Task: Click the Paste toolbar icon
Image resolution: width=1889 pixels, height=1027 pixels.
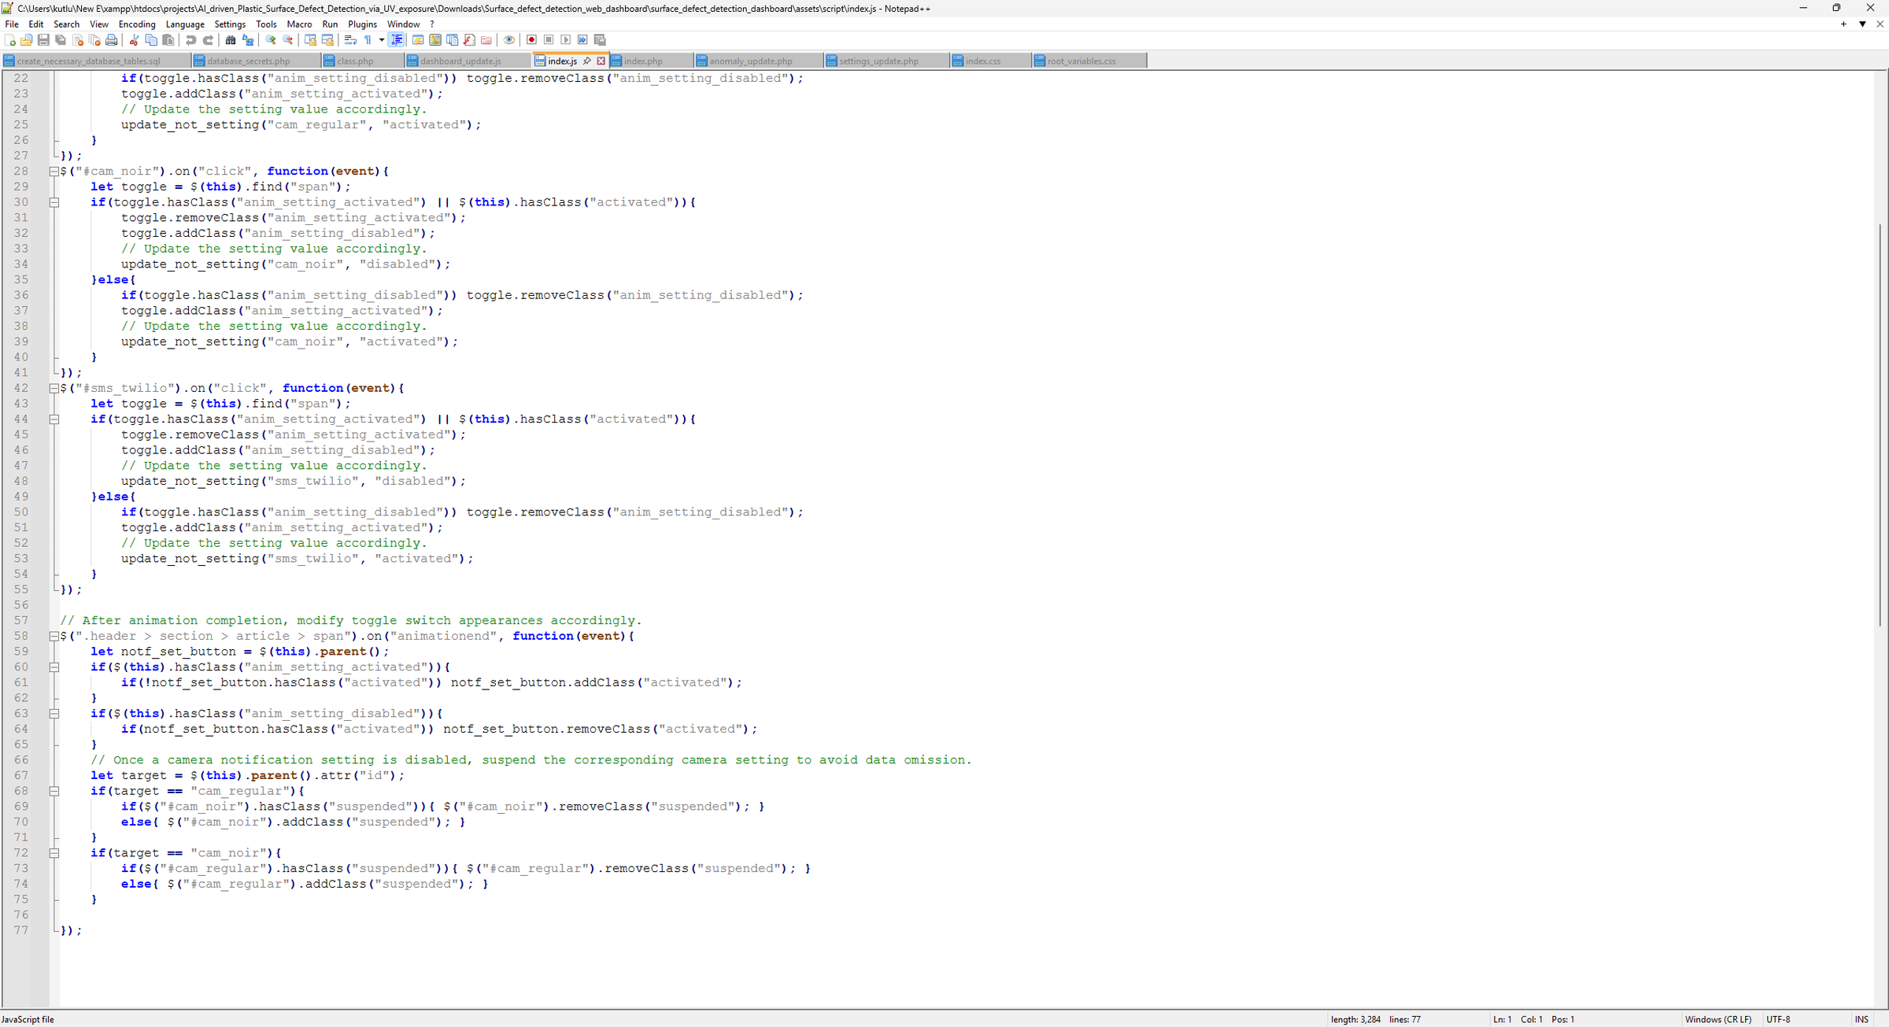Action: pos(168,40)
